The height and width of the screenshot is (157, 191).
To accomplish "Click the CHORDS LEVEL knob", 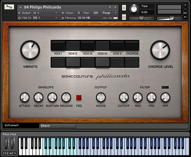I will (160, 50).
